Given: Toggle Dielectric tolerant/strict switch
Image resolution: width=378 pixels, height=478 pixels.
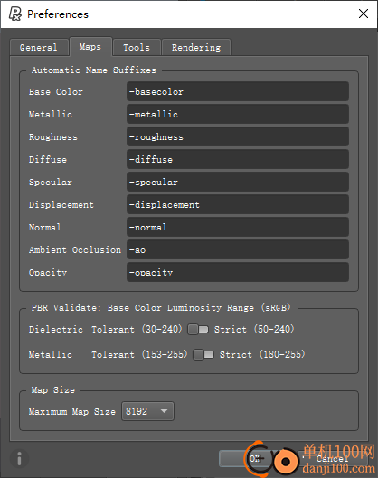Looking at the screenshot, I should (198, 329).
